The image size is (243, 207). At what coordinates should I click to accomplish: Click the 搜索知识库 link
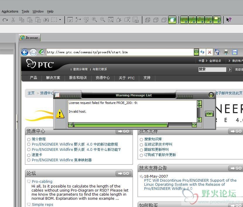pos(153,139)
